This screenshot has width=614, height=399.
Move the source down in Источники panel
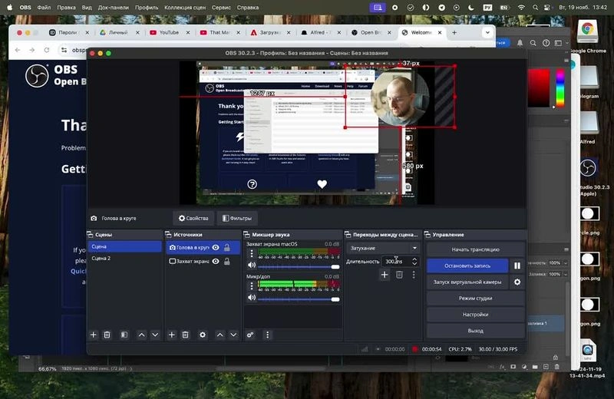point(233,335)
